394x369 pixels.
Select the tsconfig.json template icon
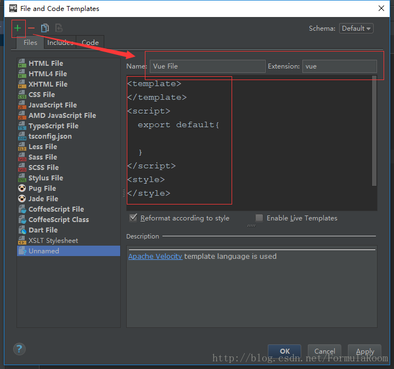pos(22,136)
